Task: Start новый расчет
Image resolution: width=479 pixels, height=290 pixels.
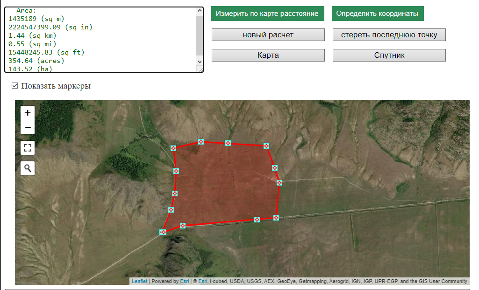Action: (268, 35)
